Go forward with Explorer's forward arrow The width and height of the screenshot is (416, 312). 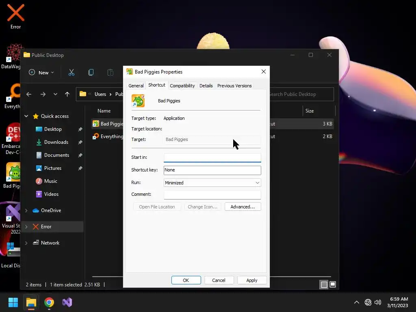43,94
